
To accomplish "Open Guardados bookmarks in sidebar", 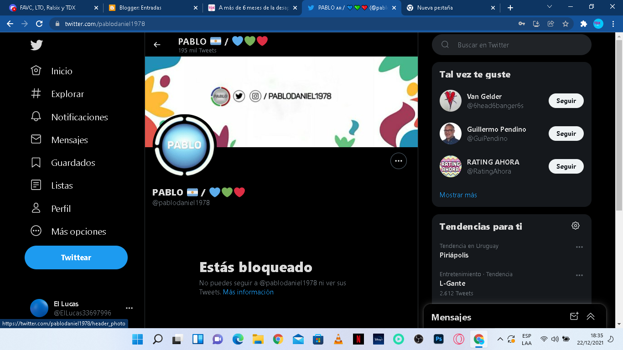I will pyautogui.click(x=36, y=163).
